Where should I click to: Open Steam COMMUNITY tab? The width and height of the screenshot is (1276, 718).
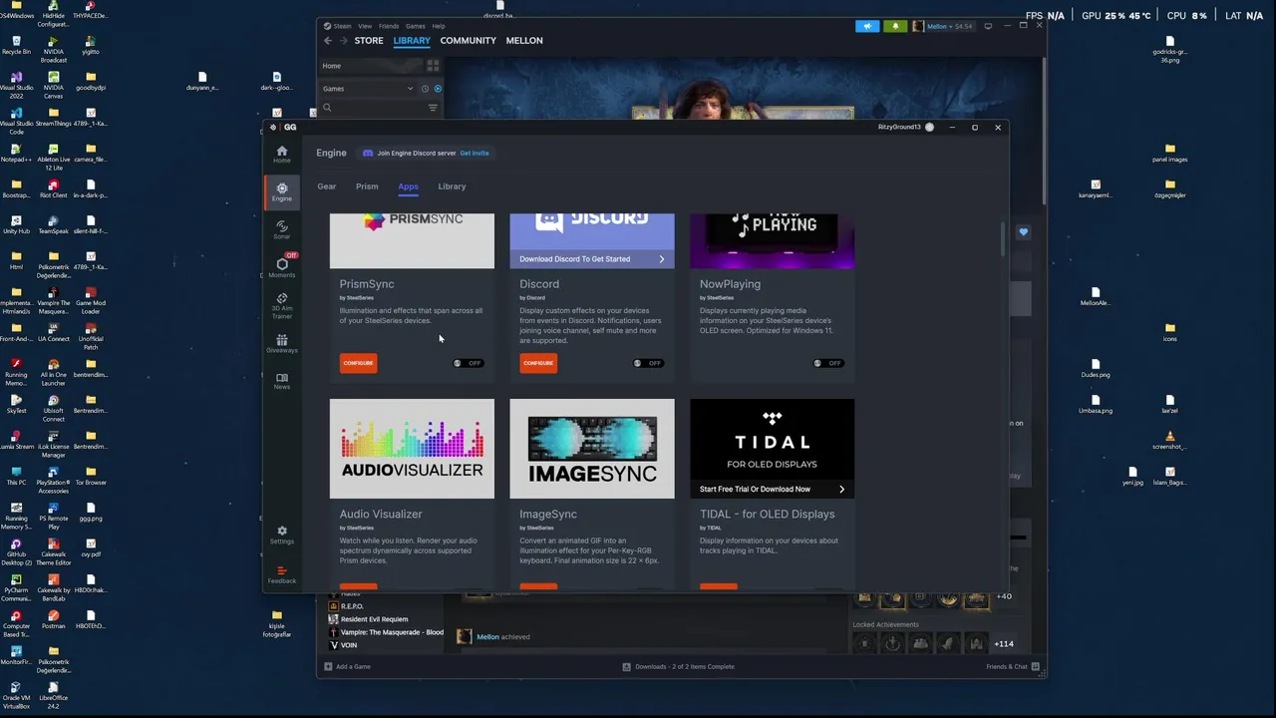click(x=469, y=41)
